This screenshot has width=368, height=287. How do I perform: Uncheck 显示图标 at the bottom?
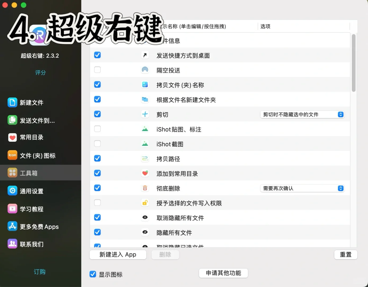[x=93, y=274]
